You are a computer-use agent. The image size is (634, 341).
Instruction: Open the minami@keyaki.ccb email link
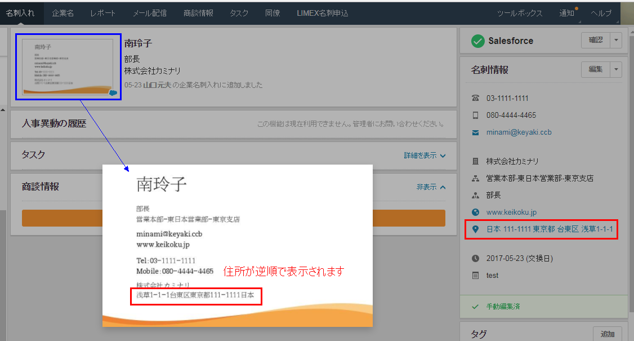519,132
